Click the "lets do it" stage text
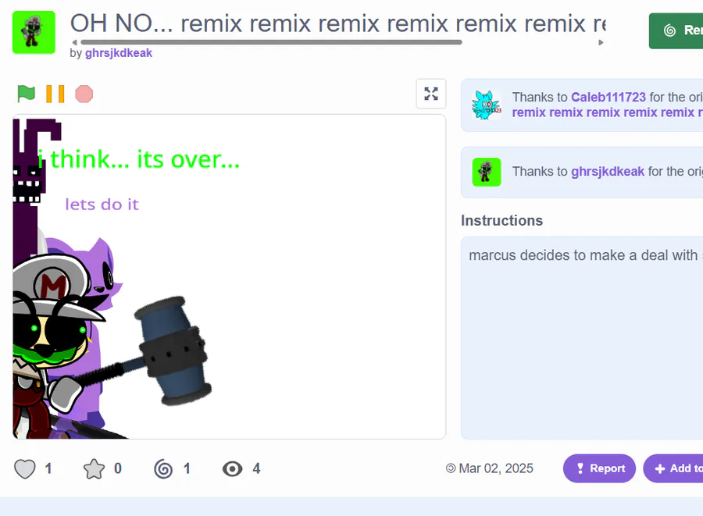Image resolution: width=703 pixels, height=516 pixels. click(102, 205)
